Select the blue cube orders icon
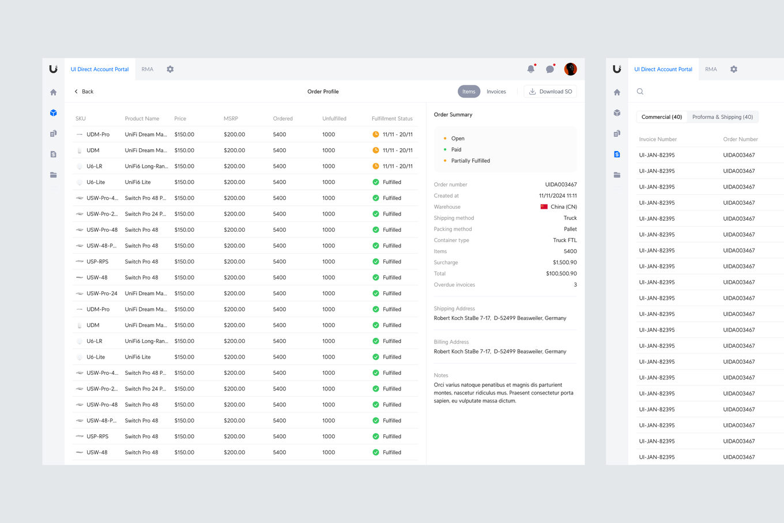This screenshot has width=784, height=523. point(53,113)
